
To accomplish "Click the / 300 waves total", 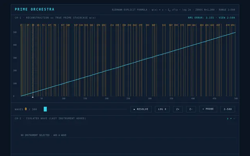I will click(33, 109).
